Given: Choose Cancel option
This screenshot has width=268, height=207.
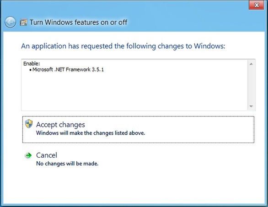Looking at the screenshot, I should click(x=47, y=155).
